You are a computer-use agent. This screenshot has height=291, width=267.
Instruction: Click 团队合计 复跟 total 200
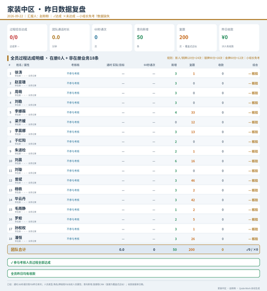pos(192,250)
